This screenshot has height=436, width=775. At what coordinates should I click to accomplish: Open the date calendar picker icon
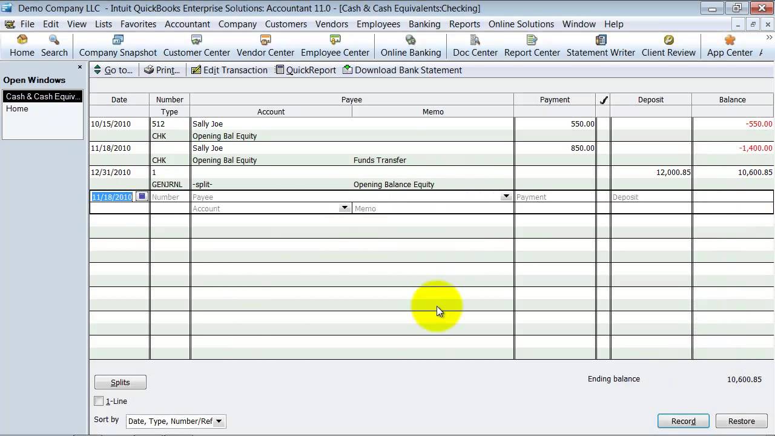(x=142, y=196)
